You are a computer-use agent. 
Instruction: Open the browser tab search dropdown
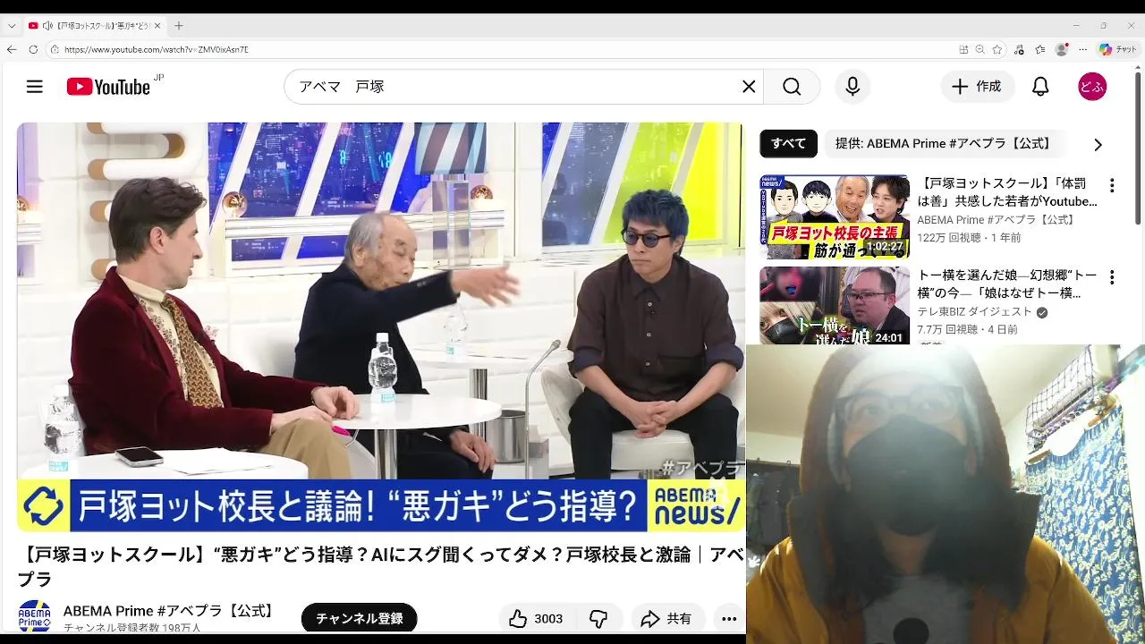pos(11,26)
